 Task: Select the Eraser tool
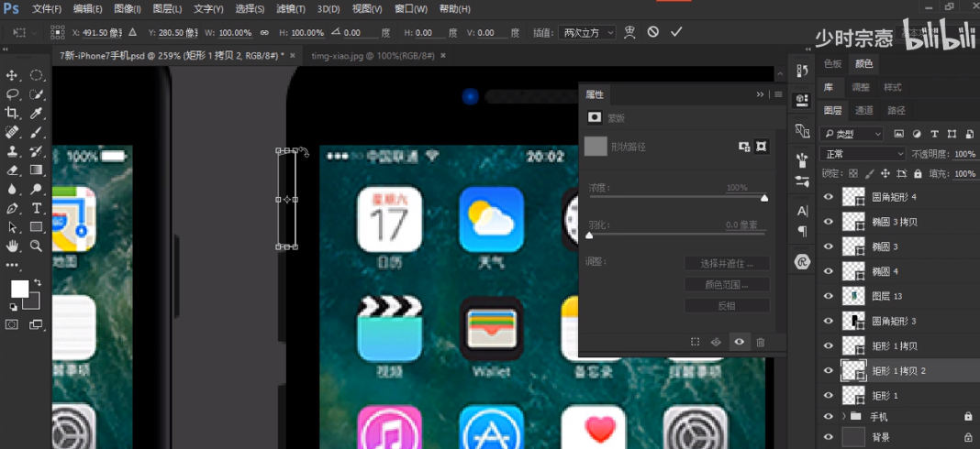(x=11, y=170)
